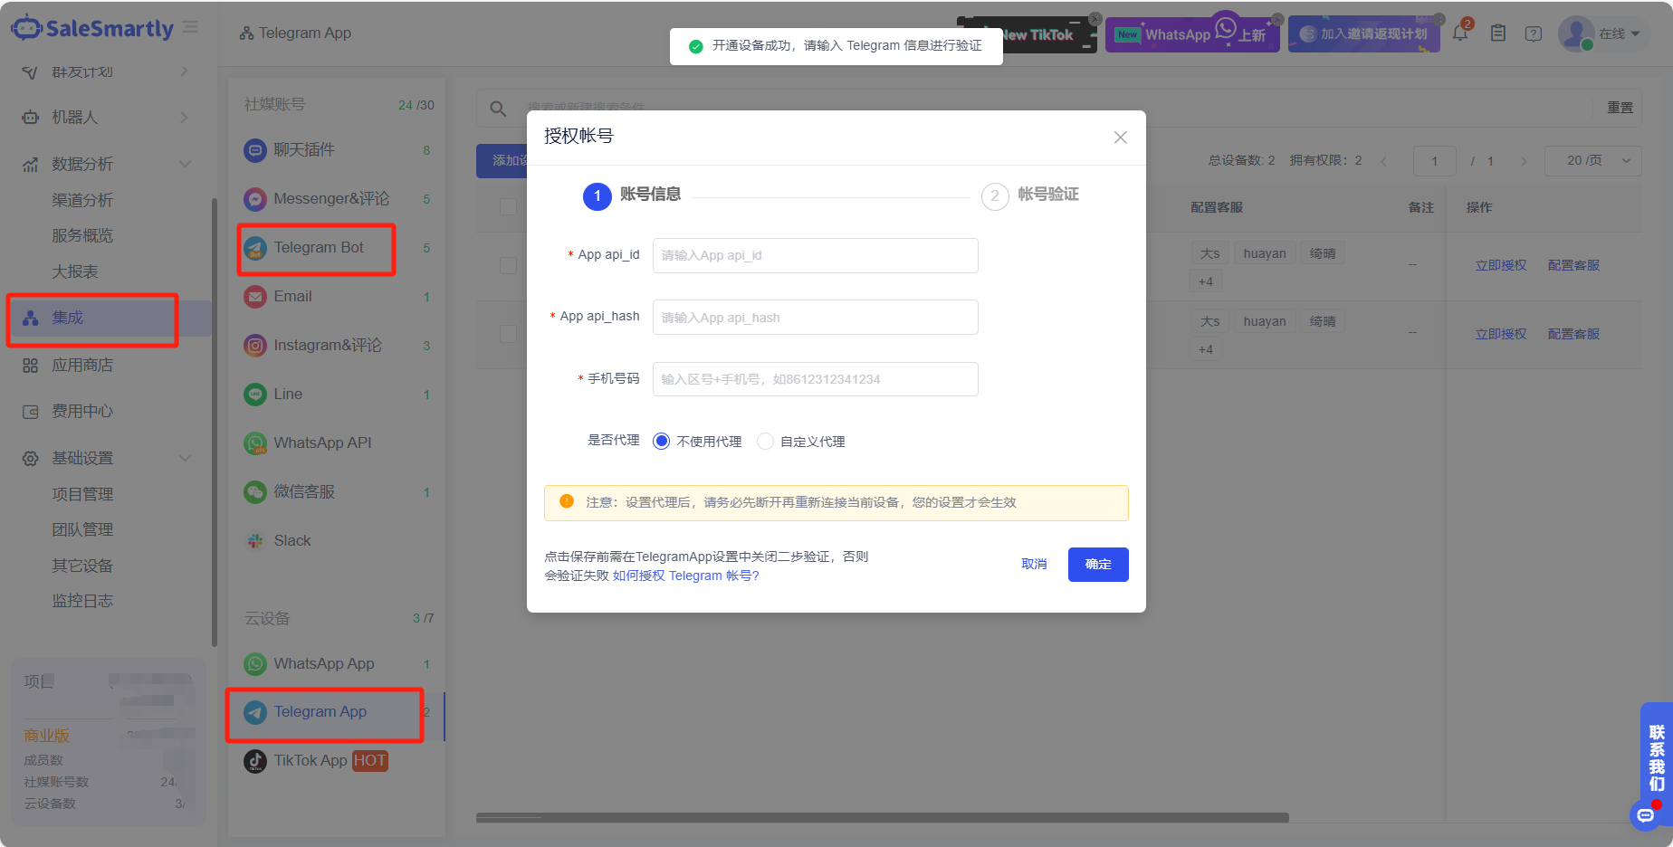Select the 不使用代理 radio option

662,442
